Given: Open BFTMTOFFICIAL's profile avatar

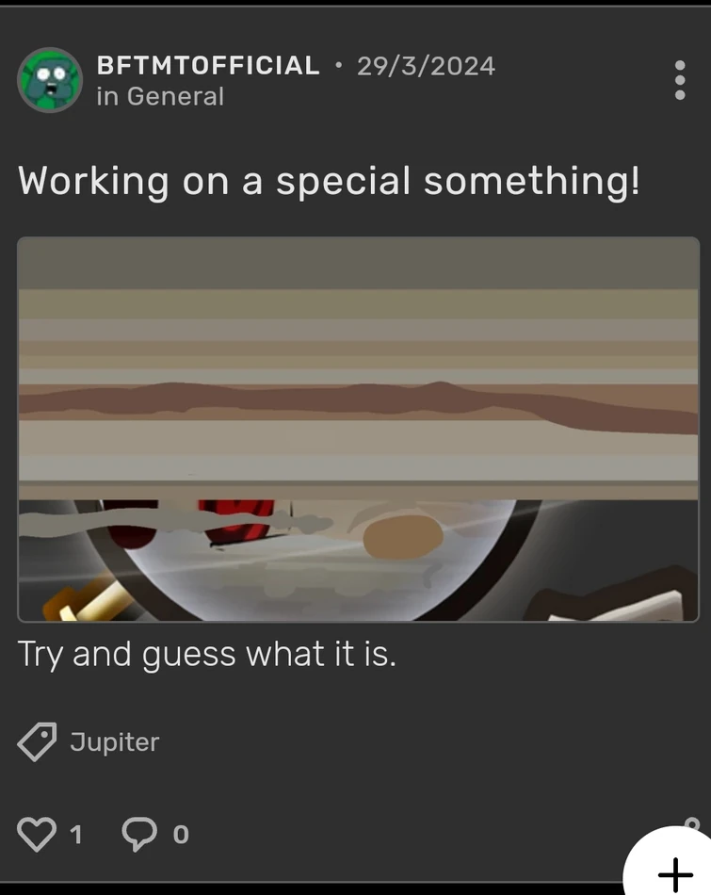Looking at the screenshot, I should 50,80.
